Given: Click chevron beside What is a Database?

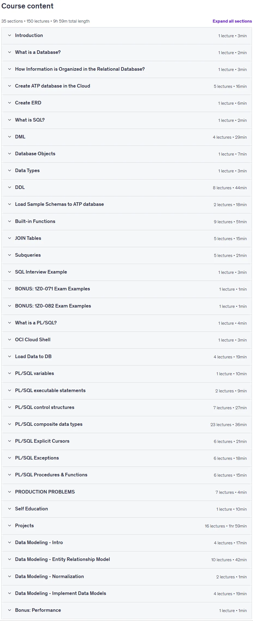Looking at the screenshot, I should coord(10,52).
